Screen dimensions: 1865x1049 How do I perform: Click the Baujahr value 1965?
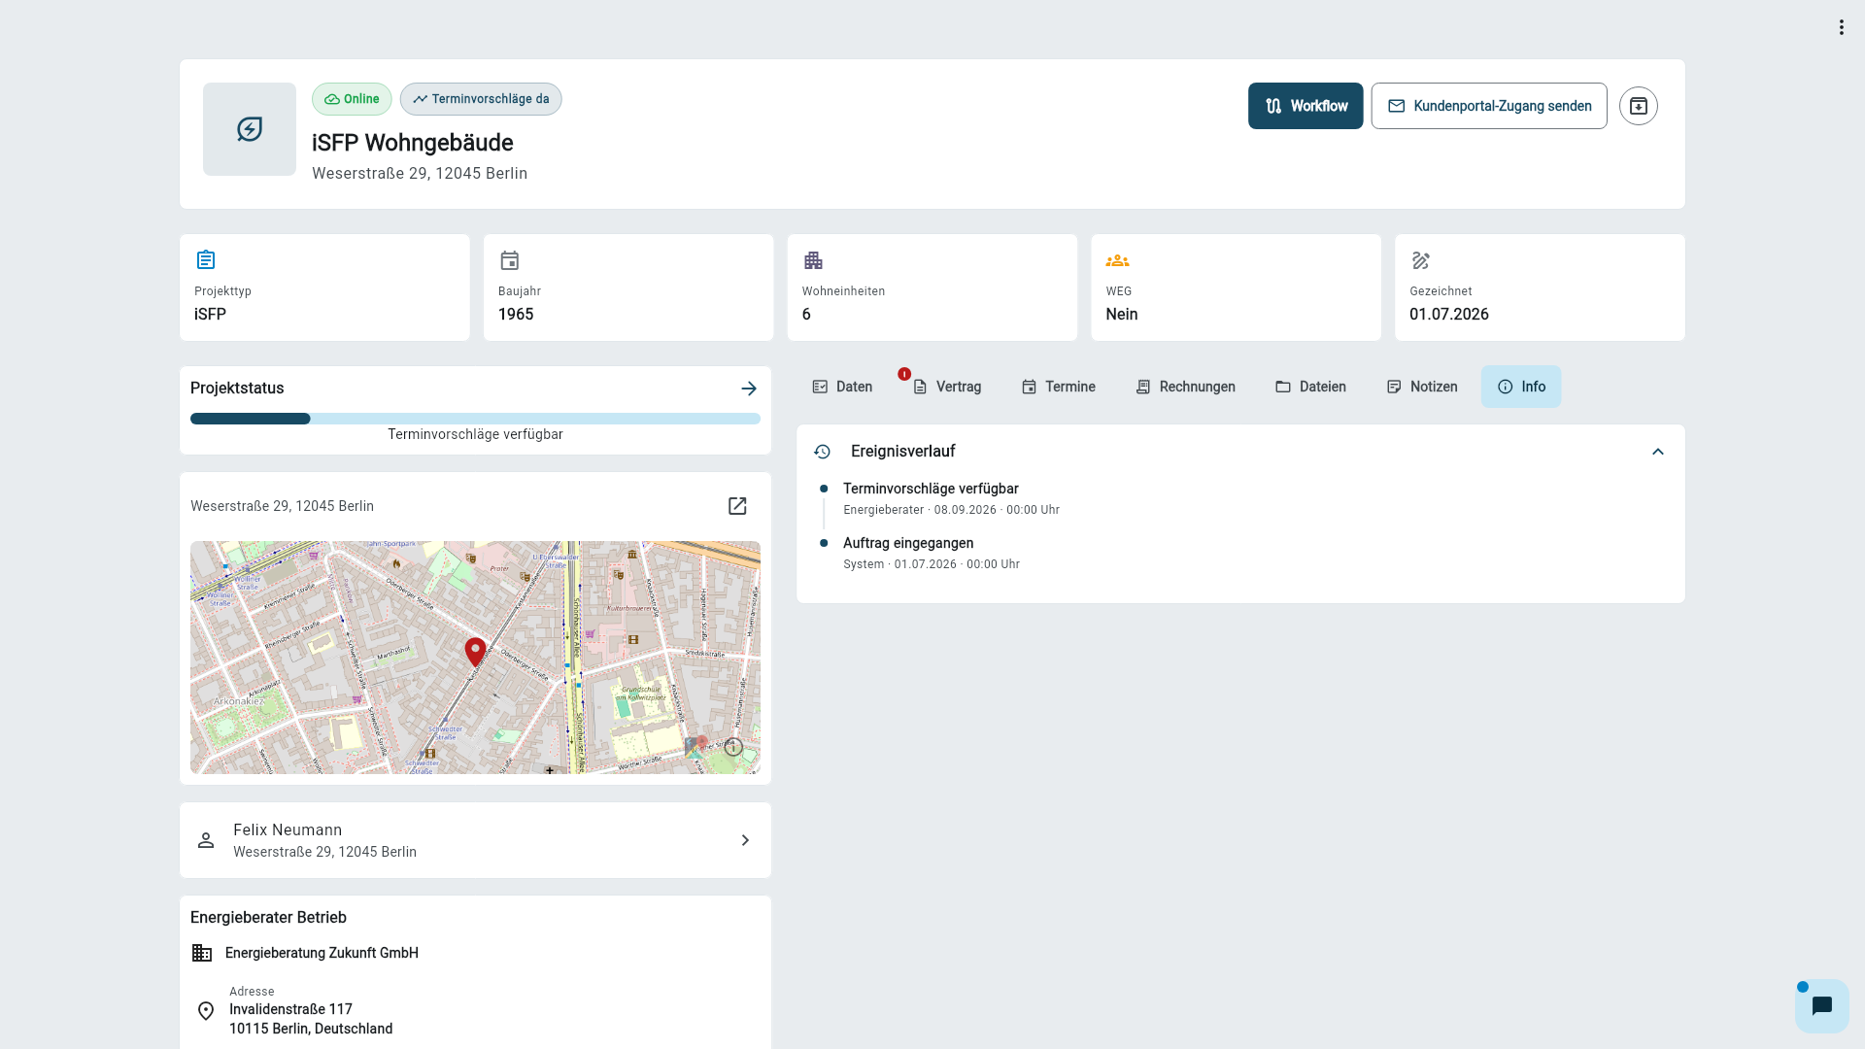(516, 315)
